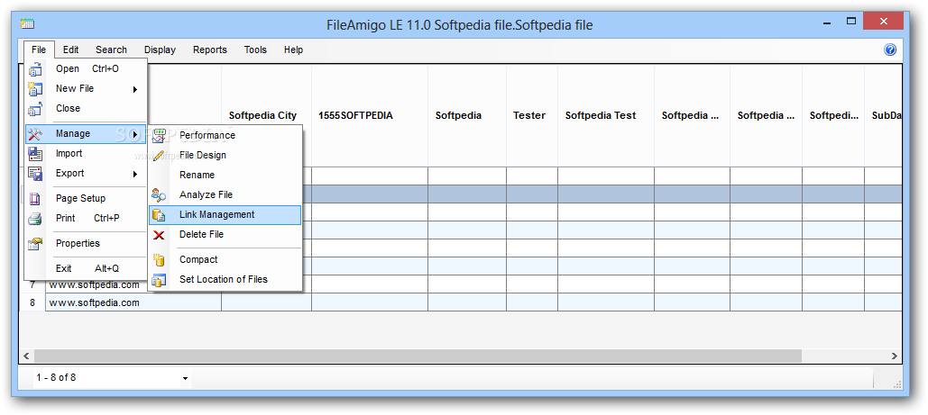Click the Compact database icon

pyautogui.click(x=160, y=260)
